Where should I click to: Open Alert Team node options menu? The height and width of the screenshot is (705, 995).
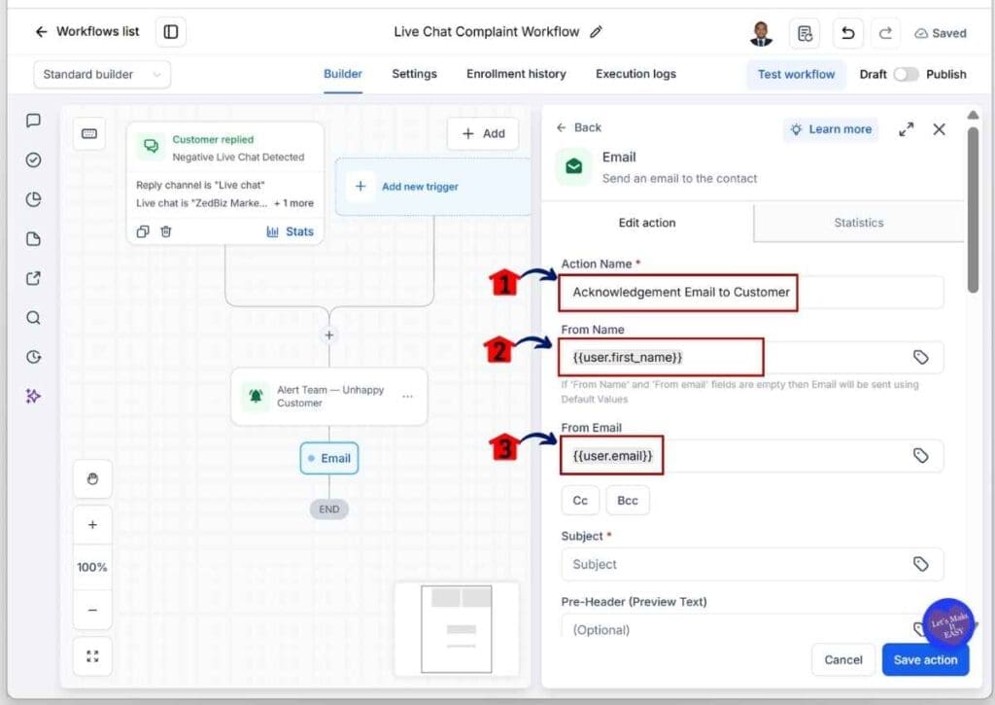click(x=407, y=397)
